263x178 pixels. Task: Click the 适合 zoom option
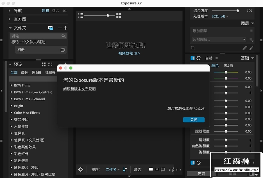tap(56, 11)
